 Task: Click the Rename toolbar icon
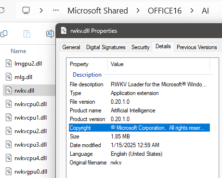point(50,34)
